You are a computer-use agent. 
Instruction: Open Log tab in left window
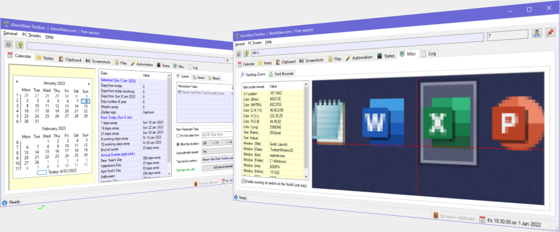pos(193,67)
